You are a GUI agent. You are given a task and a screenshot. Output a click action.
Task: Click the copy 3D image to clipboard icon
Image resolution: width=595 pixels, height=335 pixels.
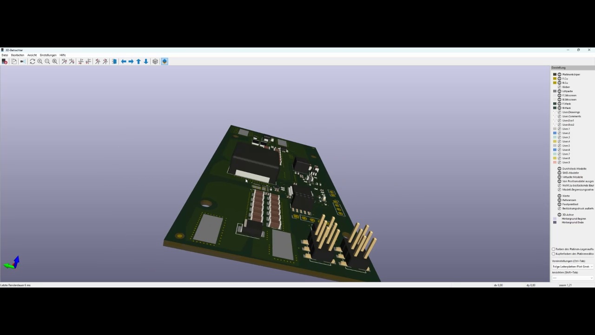coord(14,61)
